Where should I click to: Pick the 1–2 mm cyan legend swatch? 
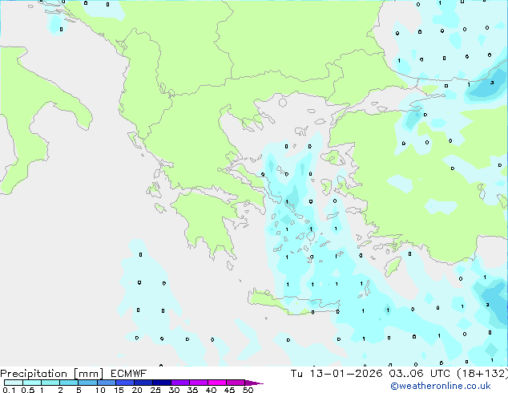point(50,383)
